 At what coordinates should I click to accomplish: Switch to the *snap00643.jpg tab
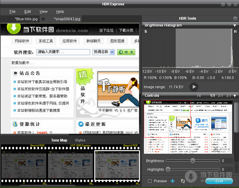[67, 19]
